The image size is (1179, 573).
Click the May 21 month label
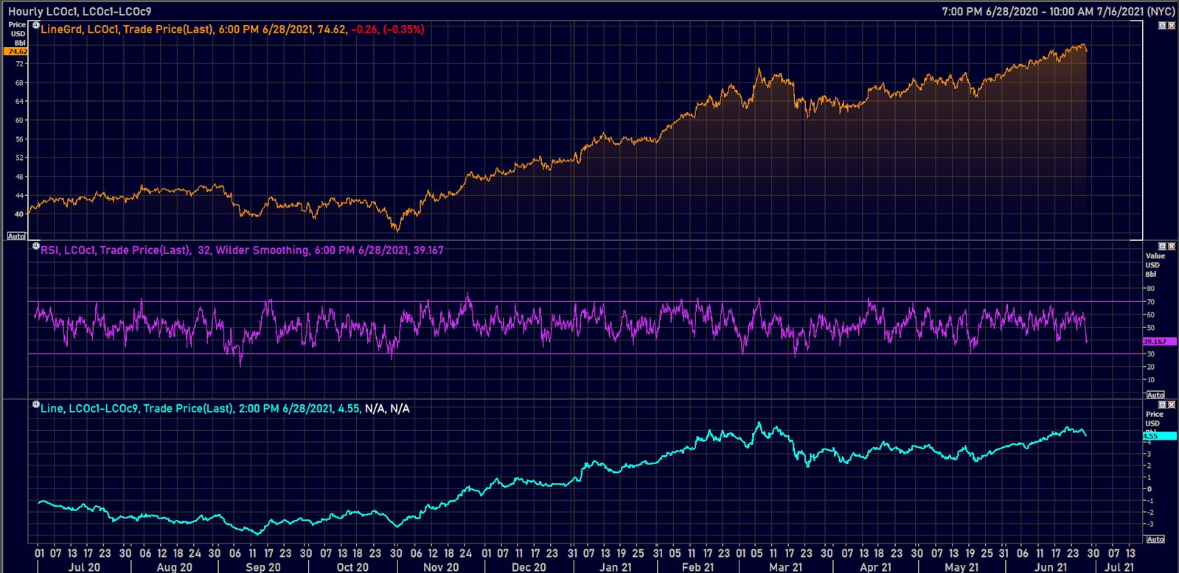961,567
